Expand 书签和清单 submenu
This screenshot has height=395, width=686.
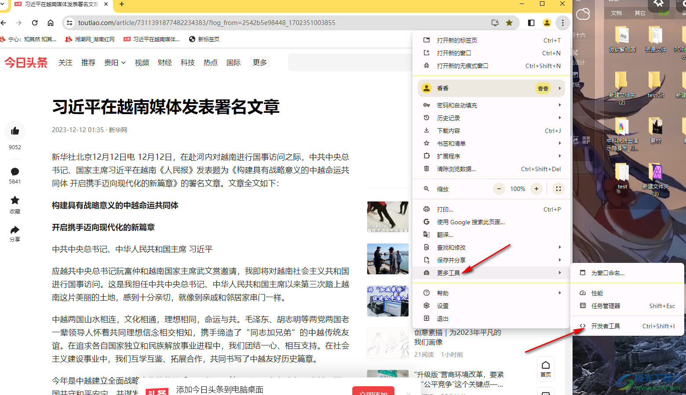point(491,144)
